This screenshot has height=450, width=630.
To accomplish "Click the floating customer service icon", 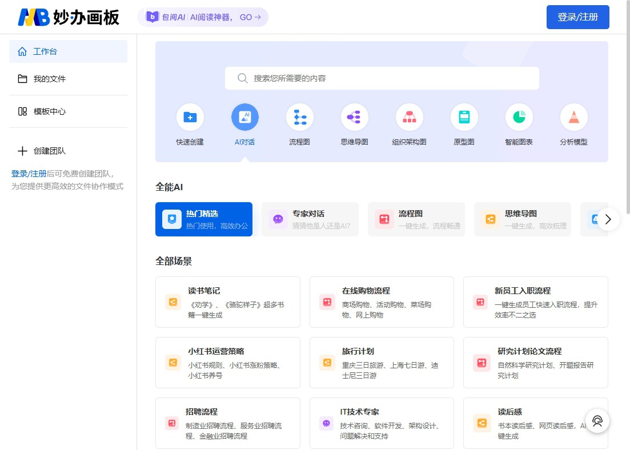I will 597,421.
